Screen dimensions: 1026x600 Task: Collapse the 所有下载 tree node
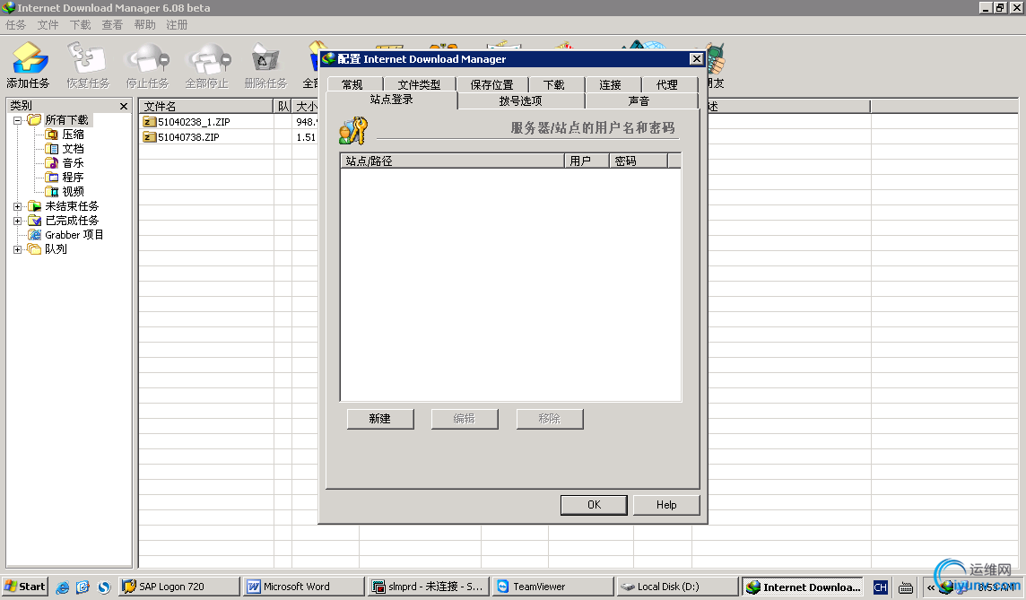[18, 120]
